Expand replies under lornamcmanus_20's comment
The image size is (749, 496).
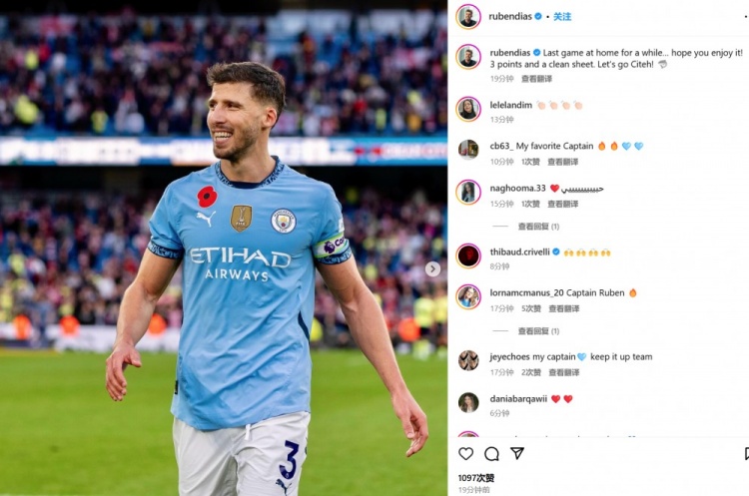(x=539, y=330)
